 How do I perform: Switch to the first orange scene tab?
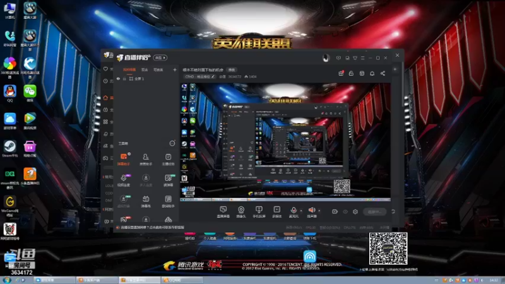point(129,69)
